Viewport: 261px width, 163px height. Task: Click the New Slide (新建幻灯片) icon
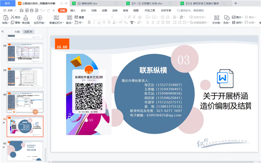(56, 18)
